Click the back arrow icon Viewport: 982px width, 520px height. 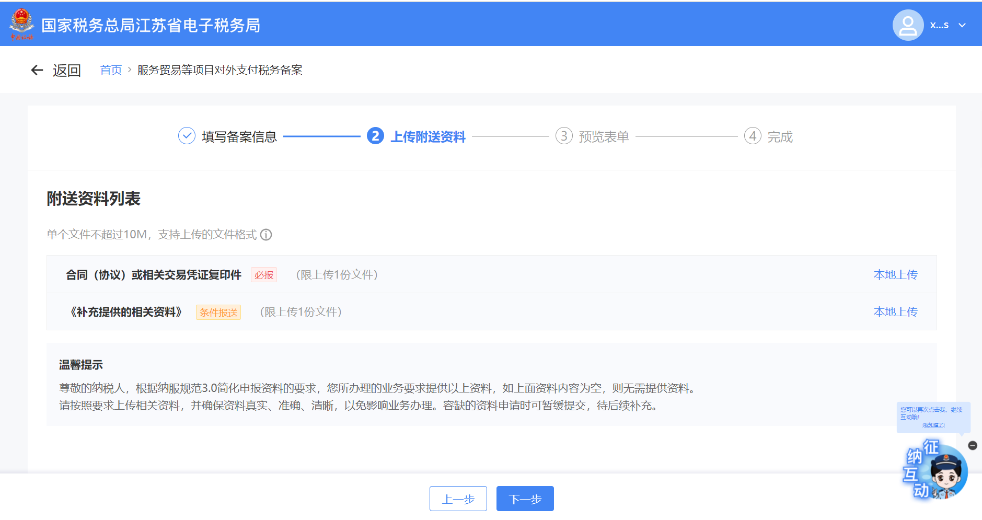37,70
